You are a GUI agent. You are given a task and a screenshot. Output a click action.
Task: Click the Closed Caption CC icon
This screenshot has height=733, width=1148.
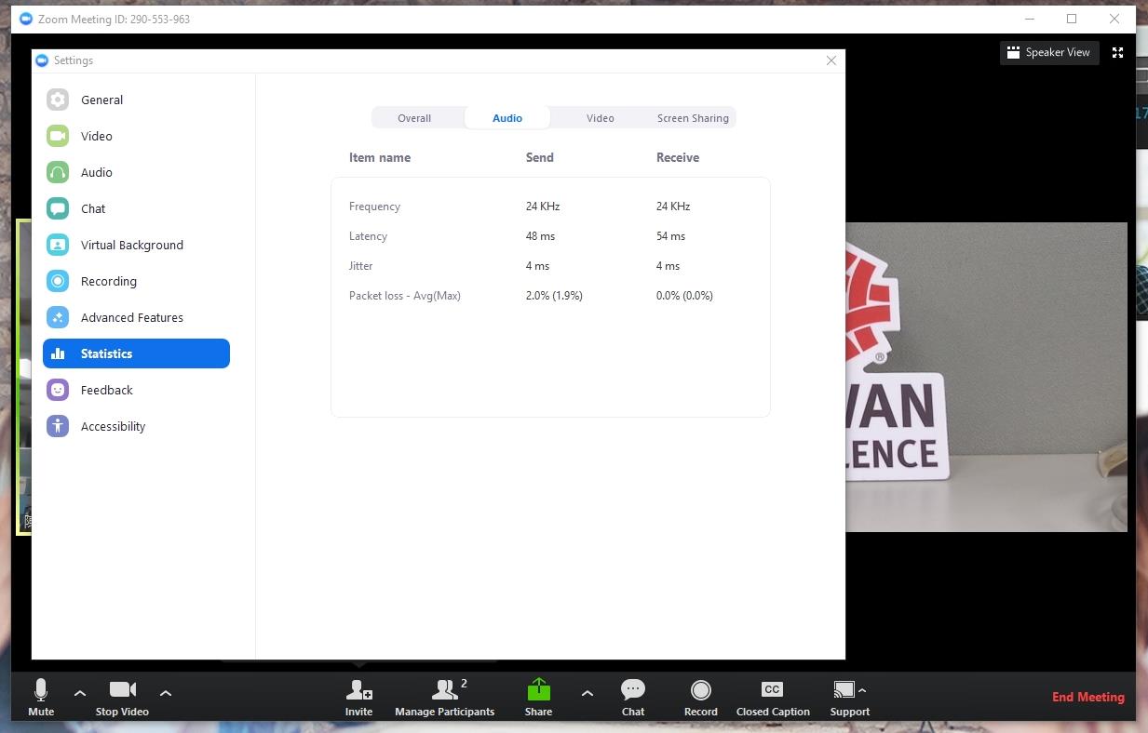[772, 690]
